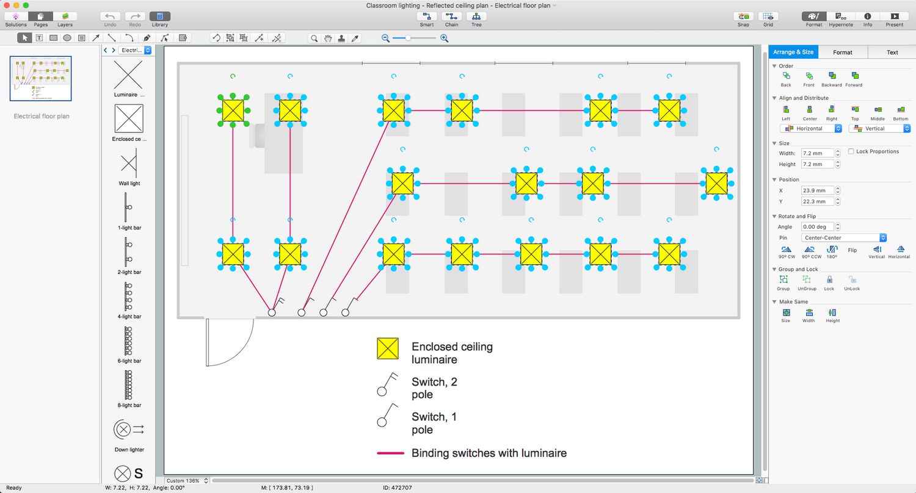Align objects to Bottom
Image resolution: width=916 pixels, height=493 pixels.
901,113
